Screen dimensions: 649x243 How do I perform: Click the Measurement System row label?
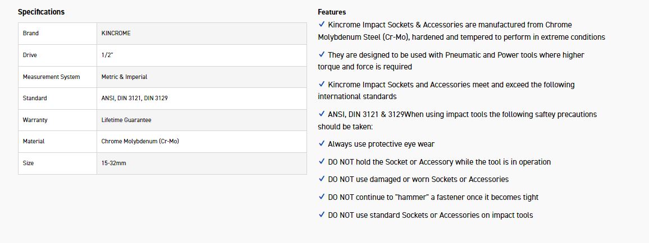(x=51, y=77)
